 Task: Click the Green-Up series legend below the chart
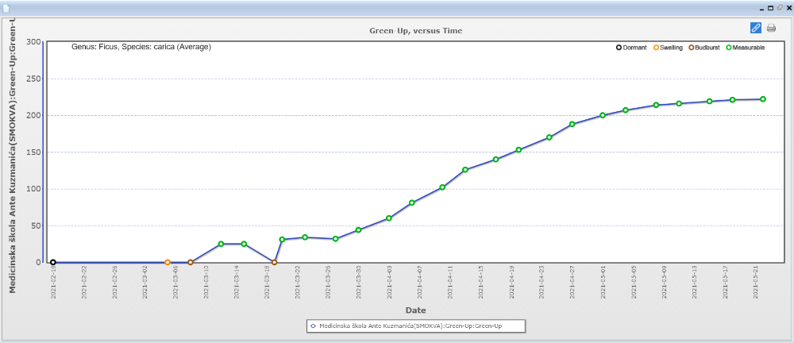pos(415,326)
